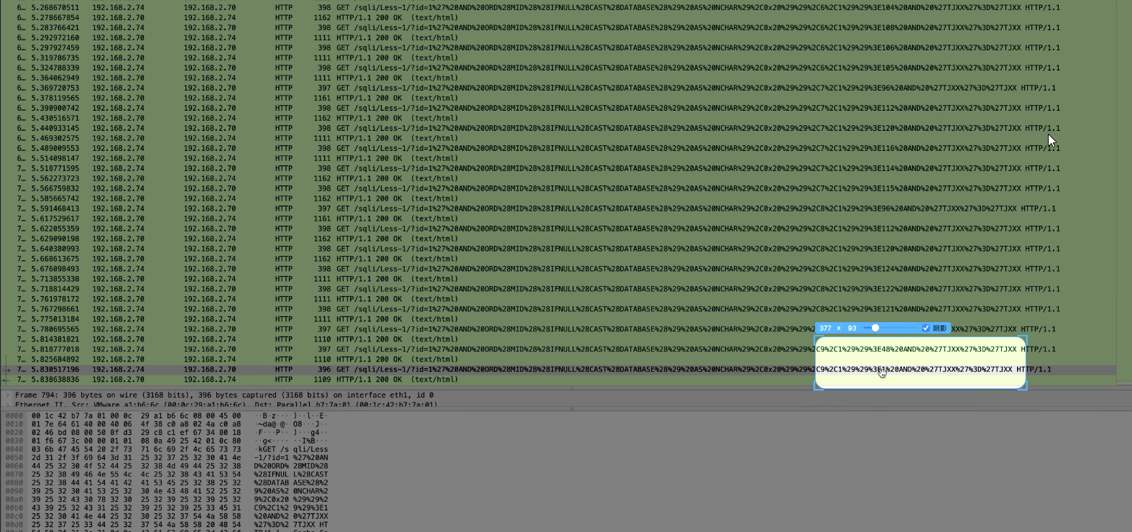
Task: Select packet at time 5.489009553
Action: [558, 148]
